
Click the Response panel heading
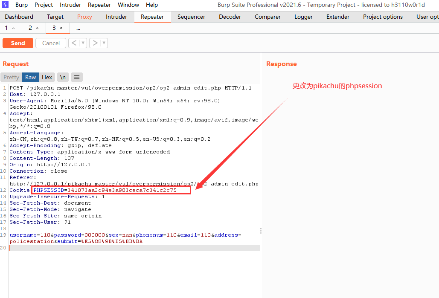point(282,64)
